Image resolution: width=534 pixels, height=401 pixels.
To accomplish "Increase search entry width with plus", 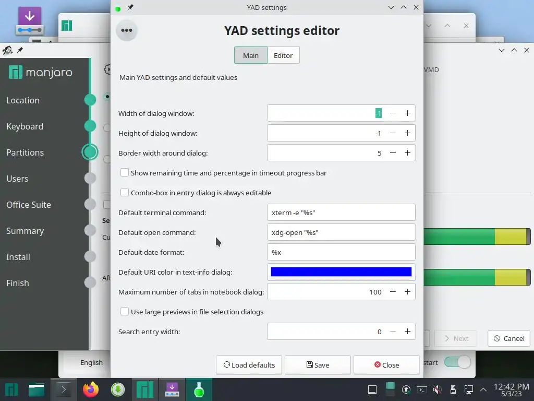I will pyautogui.click(x=407, y=332).
